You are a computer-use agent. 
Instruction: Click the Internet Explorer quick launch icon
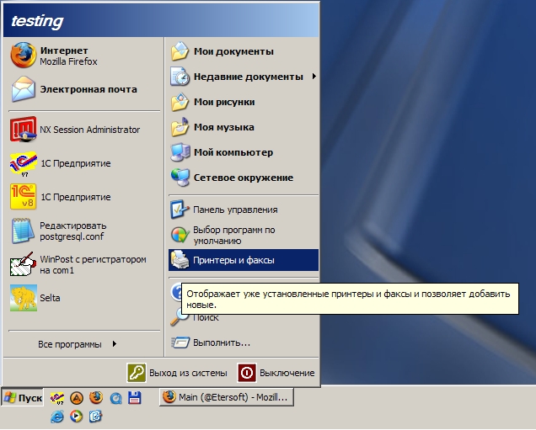57,415
